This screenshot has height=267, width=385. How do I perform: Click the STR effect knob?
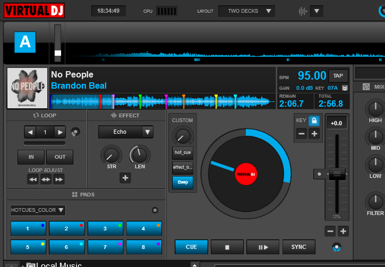click(111, 155)
